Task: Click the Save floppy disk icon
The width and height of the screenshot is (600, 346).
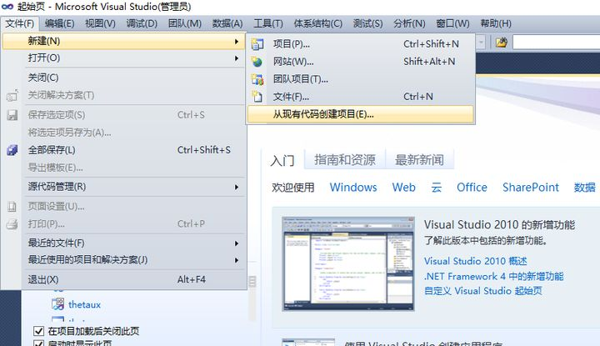Action: coord(12,115)
